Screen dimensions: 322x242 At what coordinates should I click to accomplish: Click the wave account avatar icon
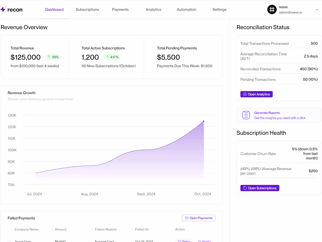coord(272,9)
